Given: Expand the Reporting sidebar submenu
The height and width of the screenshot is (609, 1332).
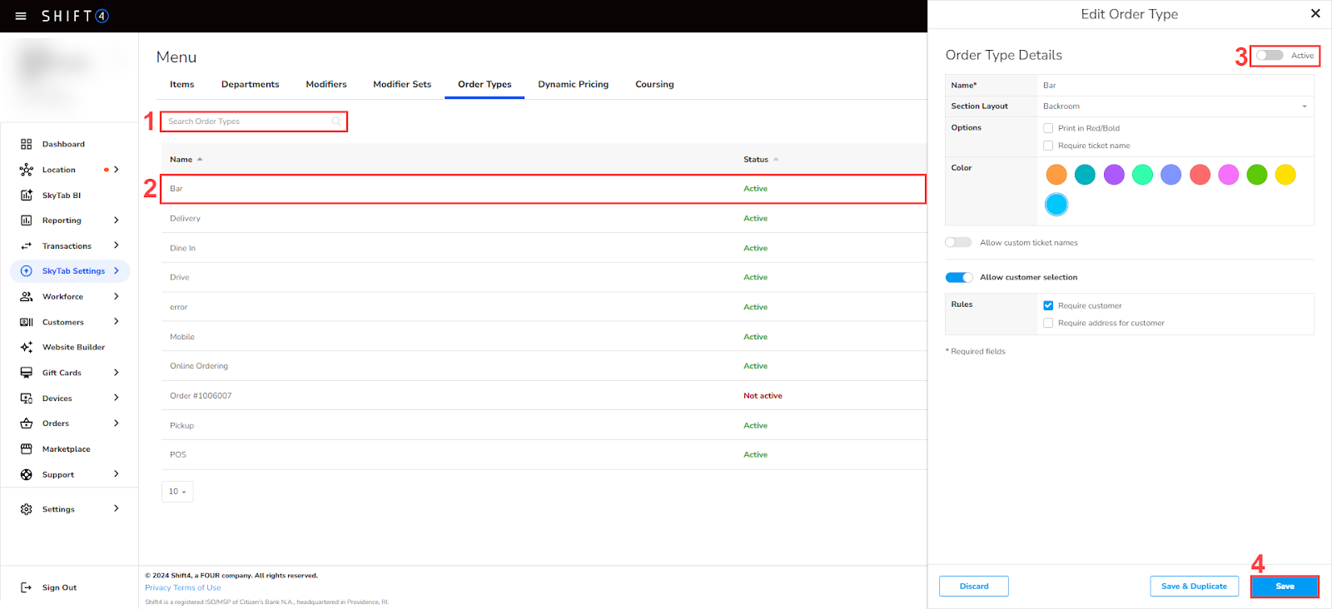Looking at the screenshot, I should (x=116, y=220).
